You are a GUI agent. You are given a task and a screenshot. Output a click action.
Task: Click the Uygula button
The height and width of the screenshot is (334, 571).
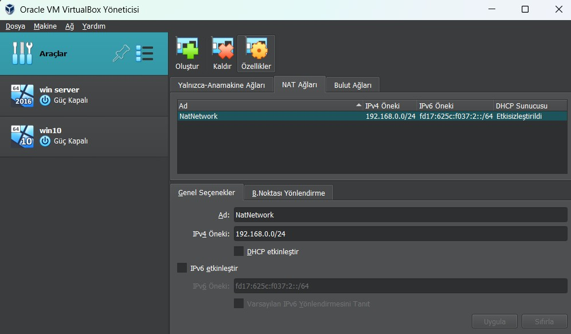point(495,321)
